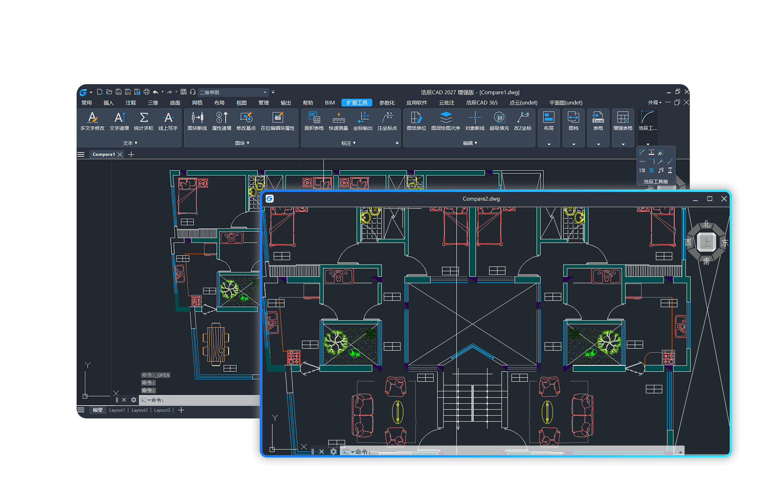Add a new drawing tab with plus button
The width and height of the screenshot is (766, 503).
click(131, 154)
